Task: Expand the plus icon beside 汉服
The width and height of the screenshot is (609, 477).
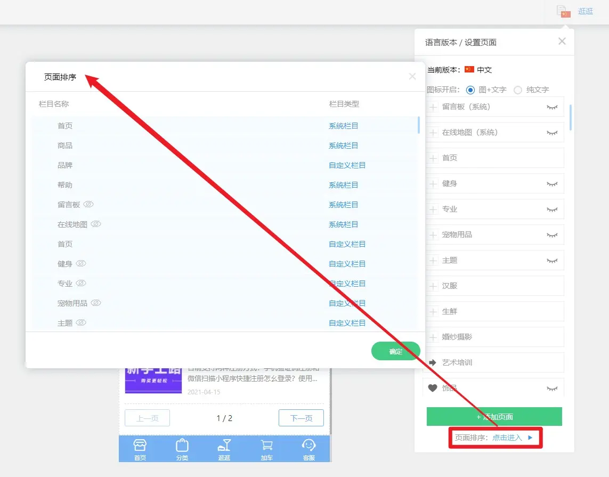Action: [433, 286]
